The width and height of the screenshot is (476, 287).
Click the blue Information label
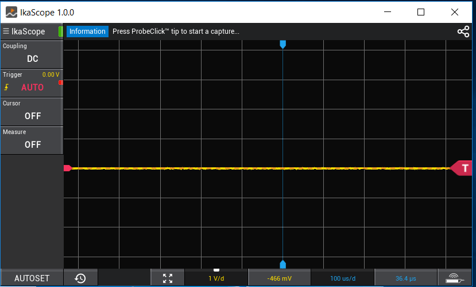pyautogui.click(x=87, y=32)
